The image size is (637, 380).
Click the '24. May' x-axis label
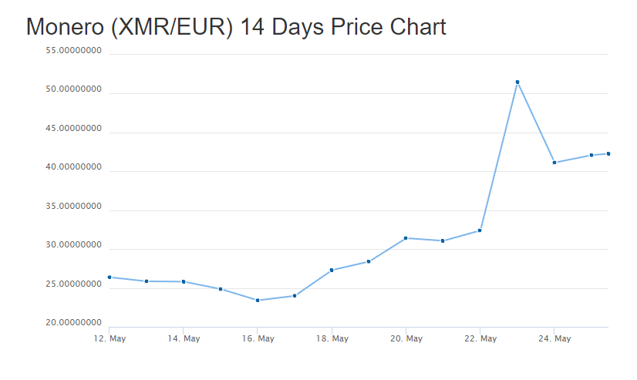point(554,338)
